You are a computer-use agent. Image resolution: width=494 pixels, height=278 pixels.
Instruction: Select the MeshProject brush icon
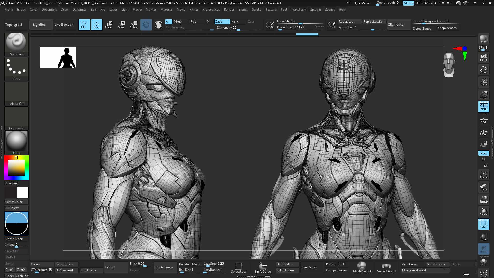point(362,267)
